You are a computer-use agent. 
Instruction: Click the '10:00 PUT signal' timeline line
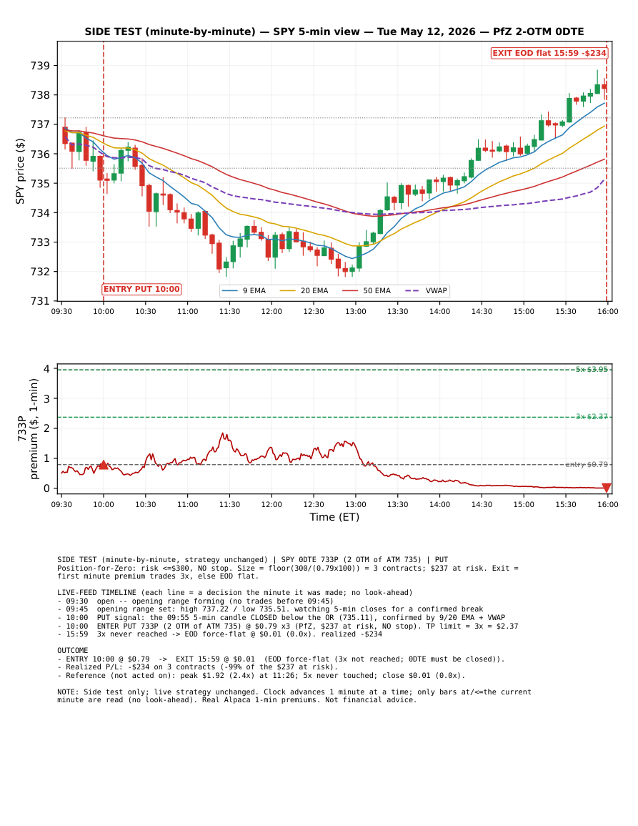[281, 617]
